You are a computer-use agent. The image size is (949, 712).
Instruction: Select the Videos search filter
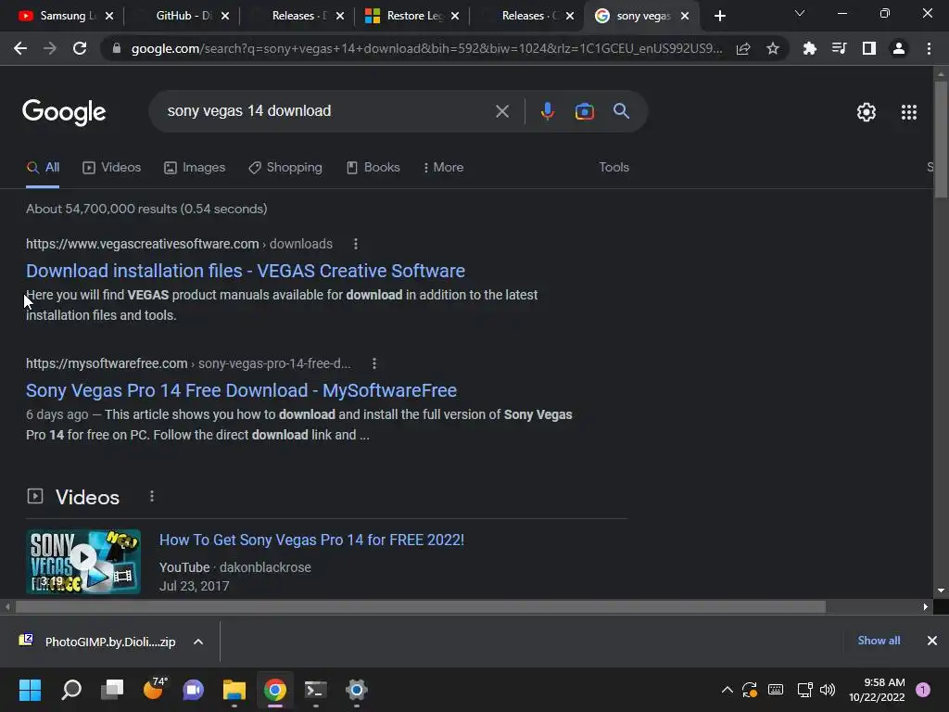point(111,168)
